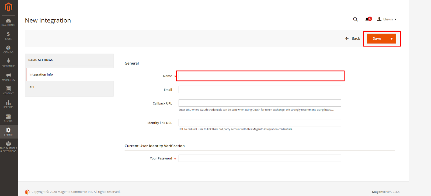Click 'Magento ver. 2.3.5' footer text
The image size is (431, 196).
coord(386,192)
